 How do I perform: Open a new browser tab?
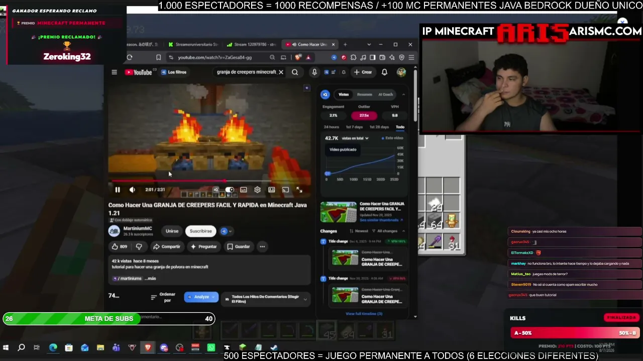(x=345, y=44)
